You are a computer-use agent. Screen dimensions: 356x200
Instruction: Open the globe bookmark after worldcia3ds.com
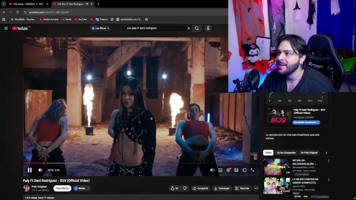click(x=146, y=19)
